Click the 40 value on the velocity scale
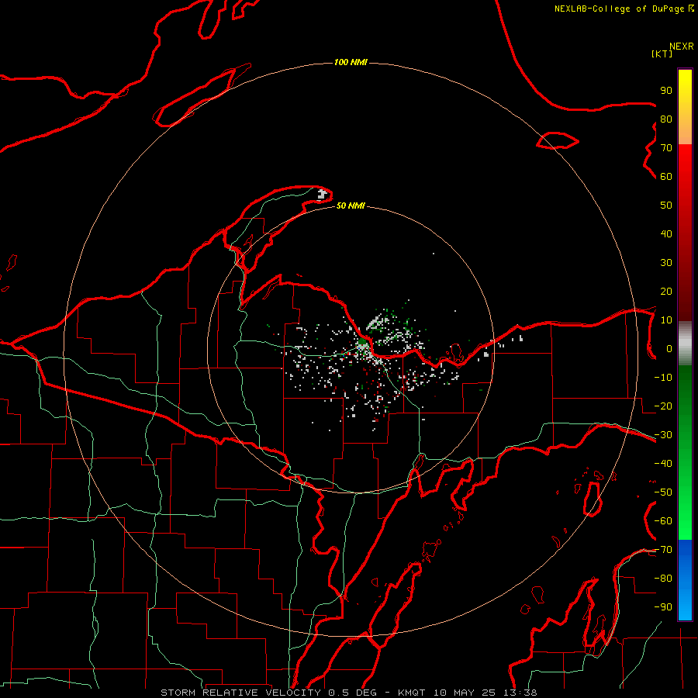The height and width of the screenshot is (698, 698). click(666, 234)
